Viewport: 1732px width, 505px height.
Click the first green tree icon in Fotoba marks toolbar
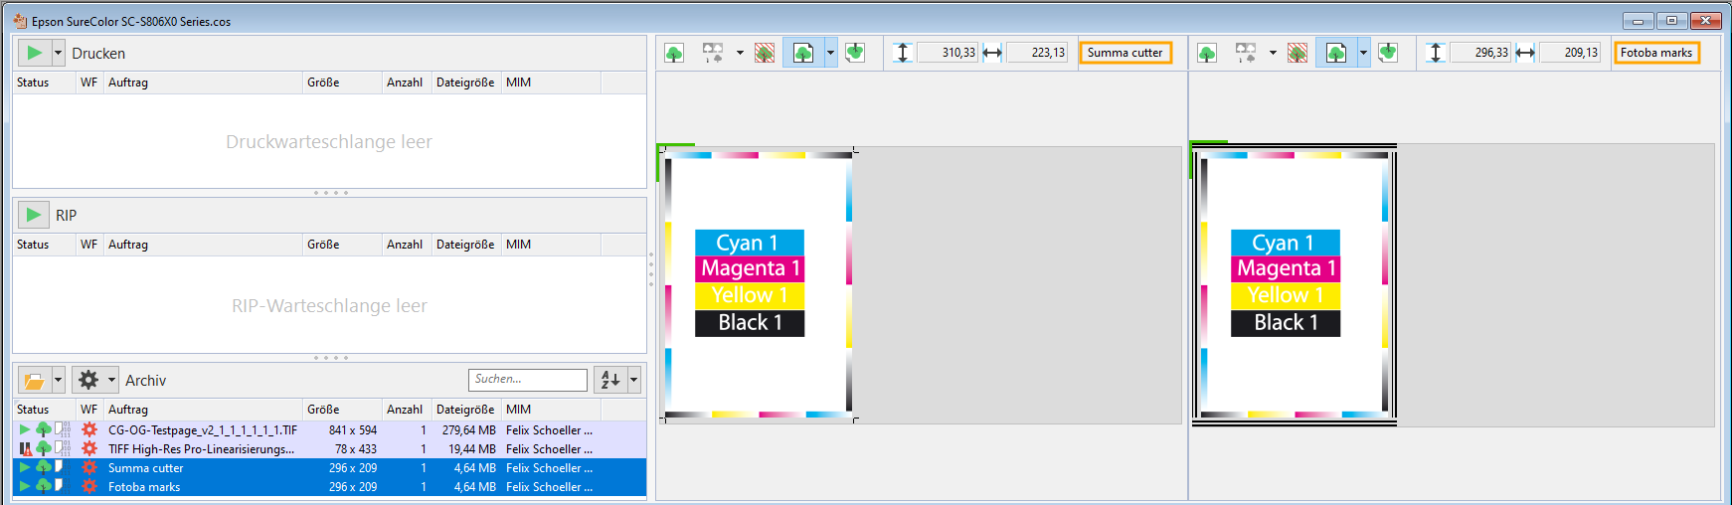1207,53
